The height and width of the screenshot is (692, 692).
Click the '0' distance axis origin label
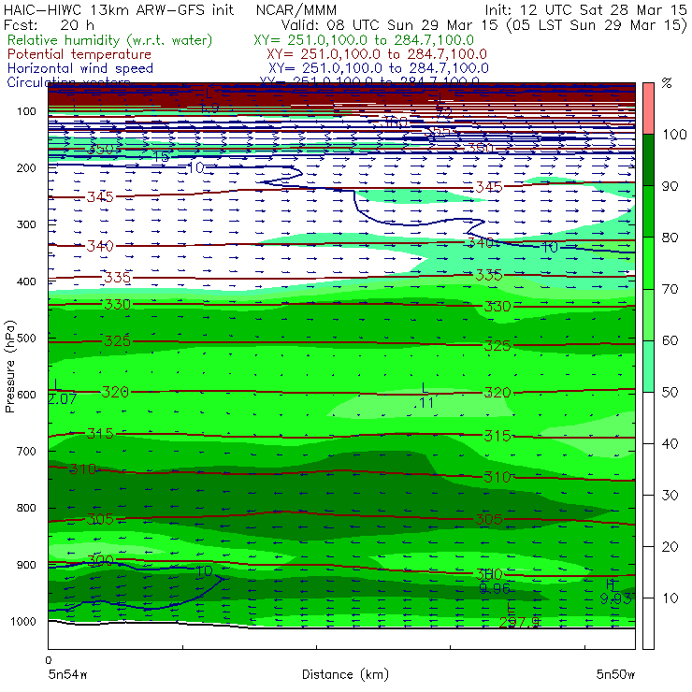tap(49, 660)
